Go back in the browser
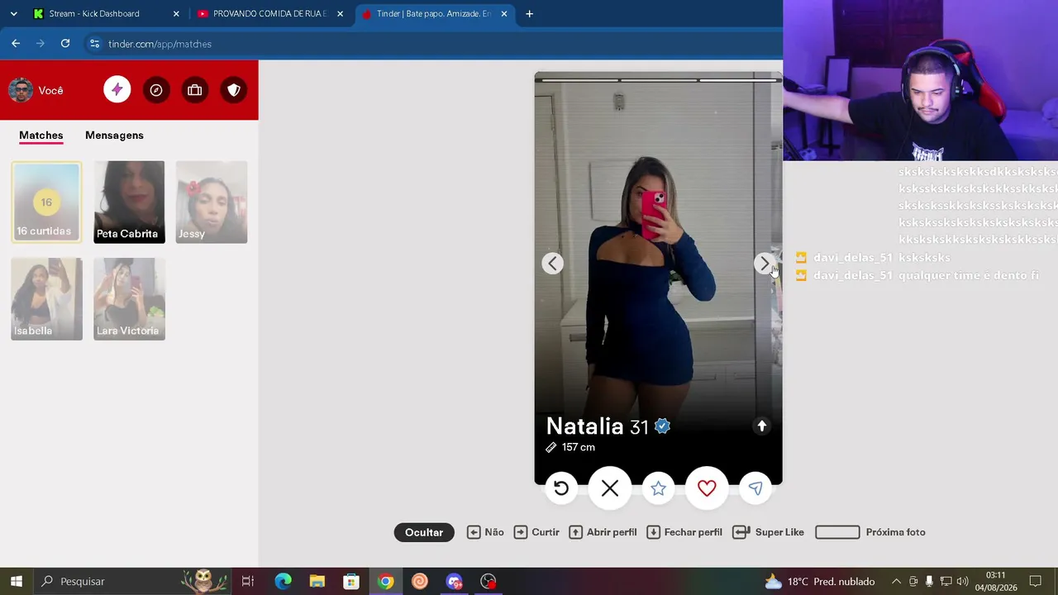1058x595 pixels. 16,43
